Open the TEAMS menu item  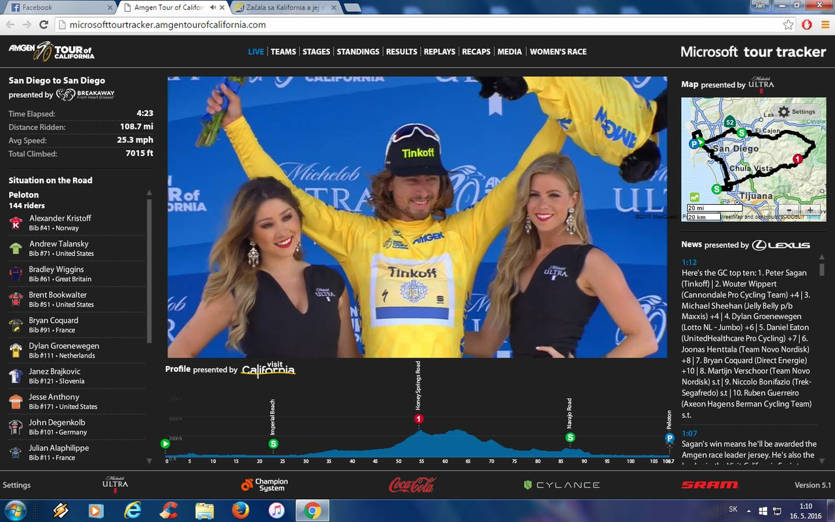coord(283,52)
